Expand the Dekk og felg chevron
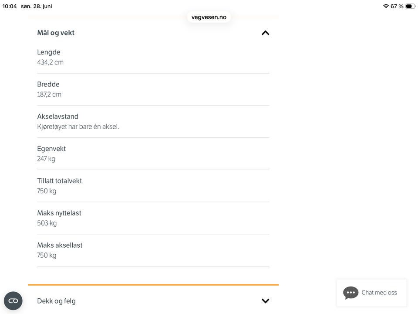Image resolution: width=418 pixels, height=314 pixels. [x=265, y=301]
